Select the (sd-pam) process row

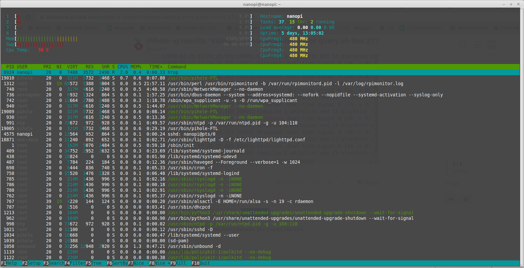(260, 241)
